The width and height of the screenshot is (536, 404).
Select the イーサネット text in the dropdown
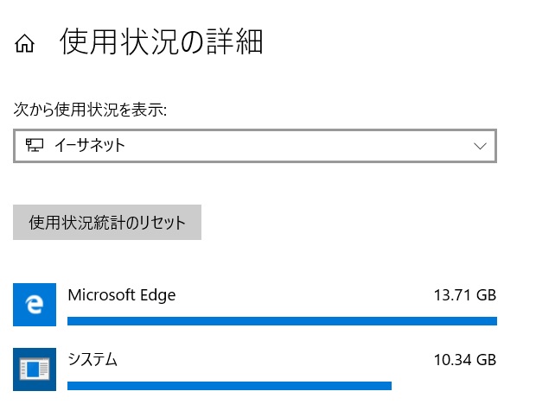coord(90,145)
